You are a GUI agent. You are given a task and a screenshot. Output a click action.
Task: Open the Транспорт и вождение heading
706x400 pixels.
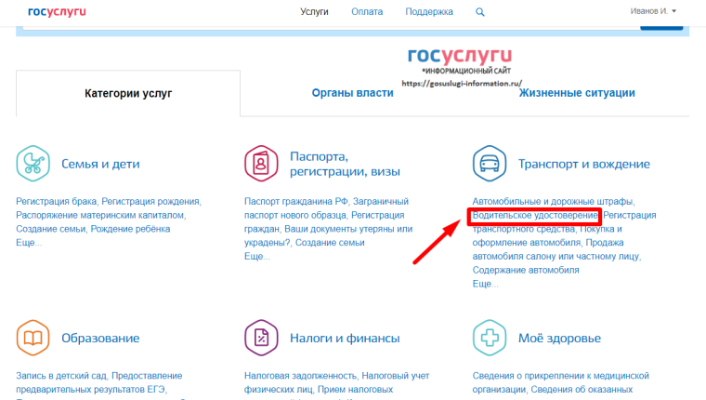[584, 164]
